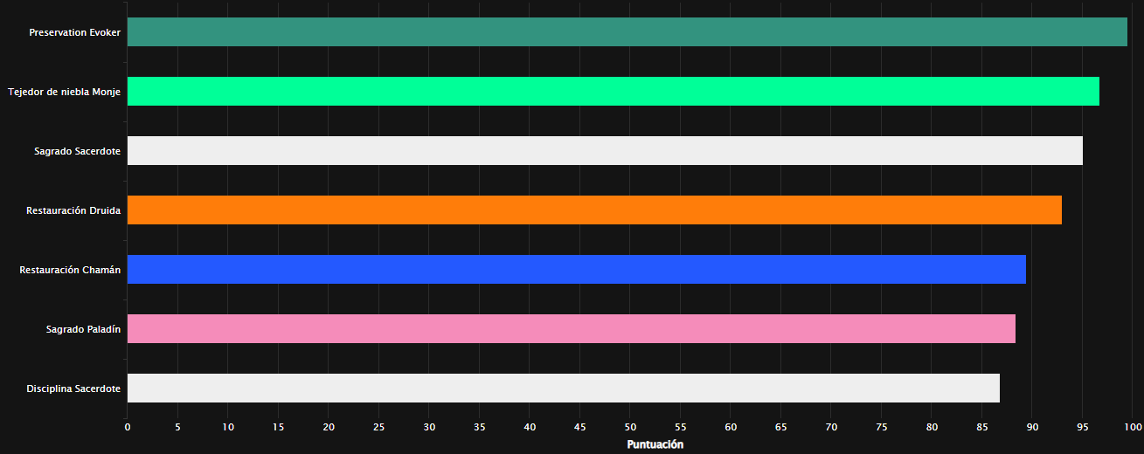1144x454 pixels.
Task: Click the "Disciplina Sacerdote" label
Action: (x=73, y=389)
